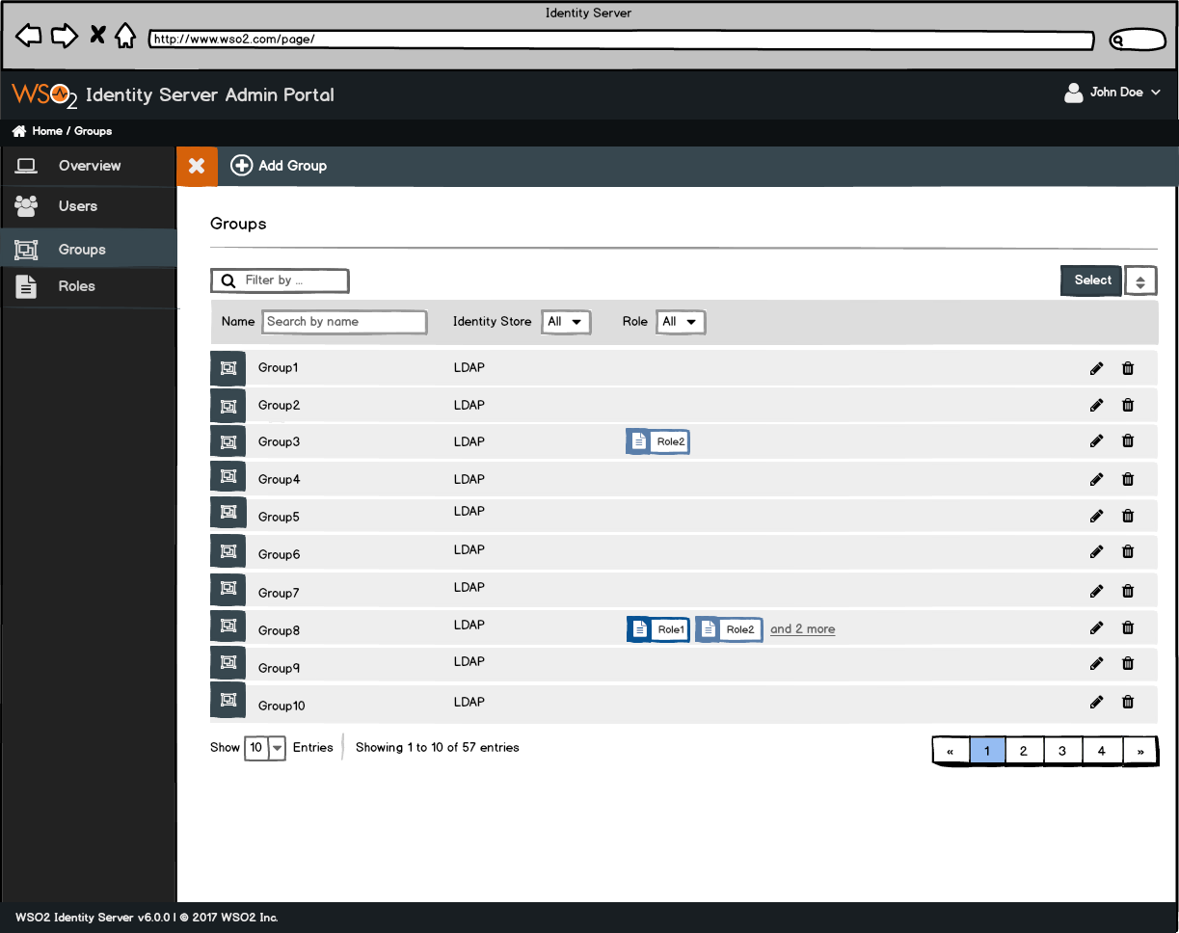Viewport: 1179px width, 933px height.
Task: Edit Group6 with pencil icon
Action: (x=1096, y=551)
